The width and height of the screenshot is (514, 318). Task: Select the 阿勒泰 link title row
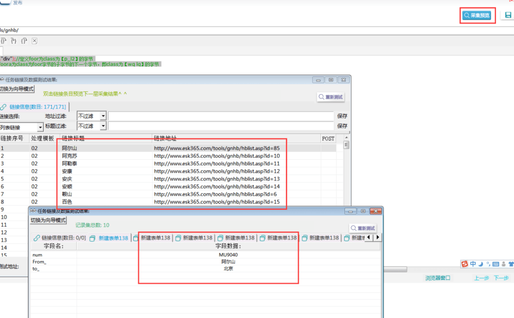pyautogui.click(x=69, y=164)
